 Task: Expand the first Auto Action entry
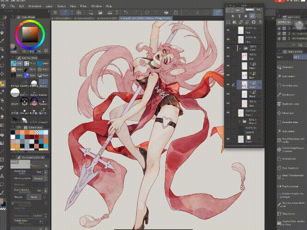[x=289, y=28]
